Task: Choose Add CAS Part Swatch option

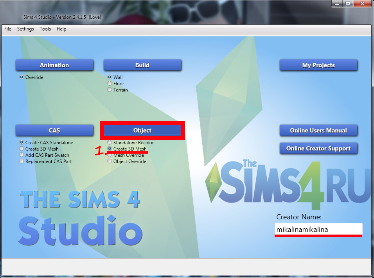Action: tap(22, 155)
